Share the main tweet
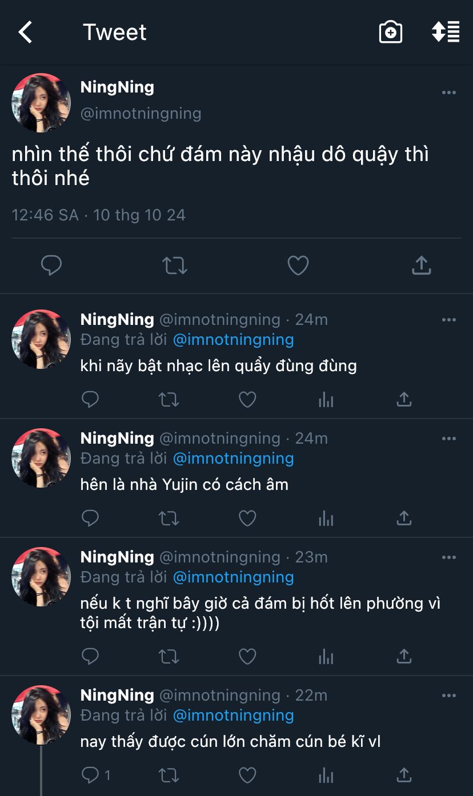Viewport: 473px width, 796px height. pyautogui.click(x=421, y=266)
